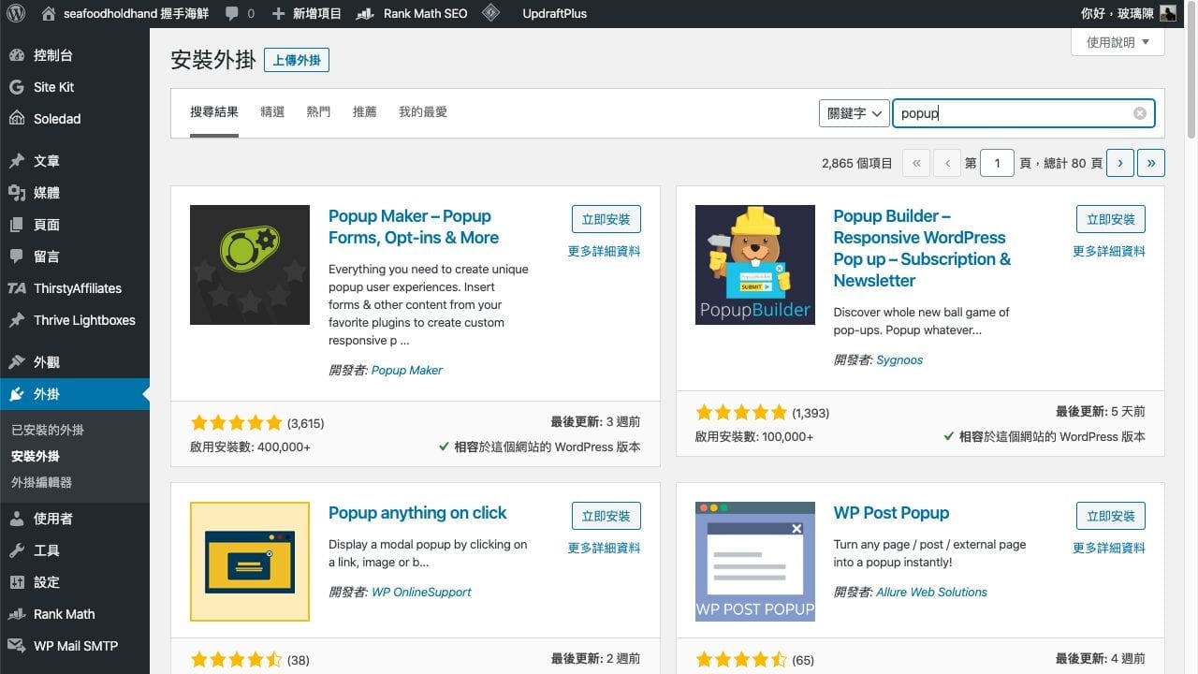Viewport: 1198px width, 674px height.
Task: Open 更多詳細資料 link for Popup Builder
Action: [x=1108, y=251]
